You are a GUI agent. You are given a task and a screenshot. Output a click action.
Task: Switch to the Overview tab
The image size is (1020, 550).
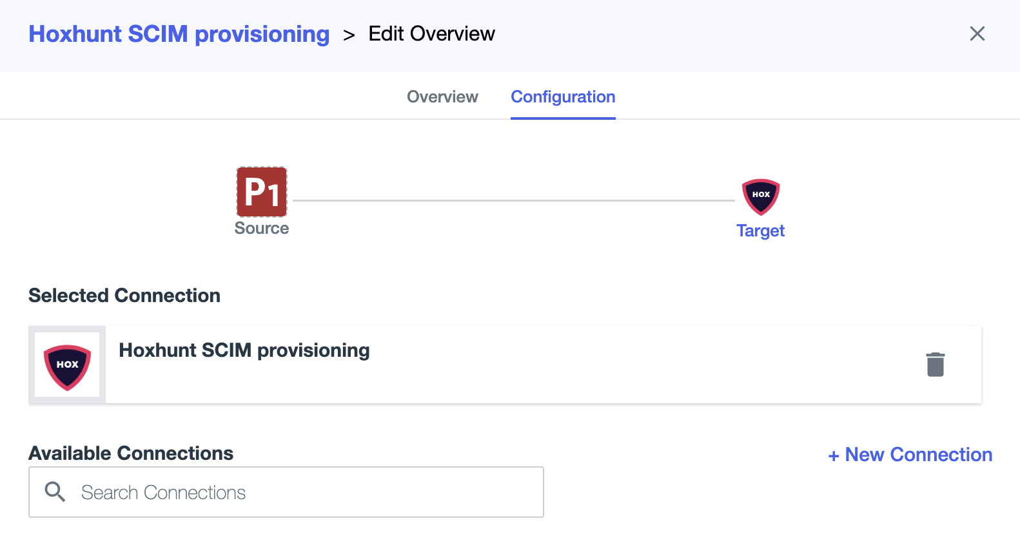pos(442,97)
